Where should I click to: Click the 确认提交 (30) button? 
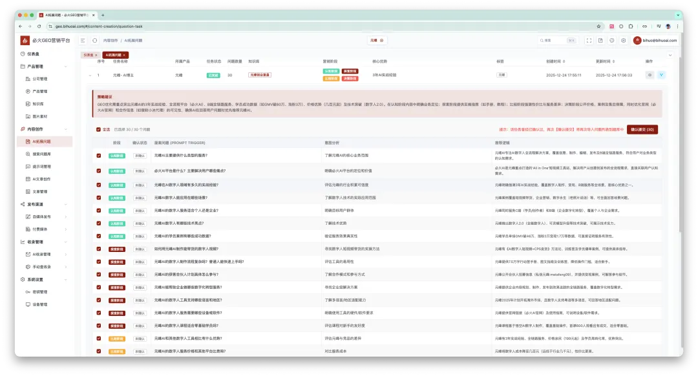click(x=642, y=129)
